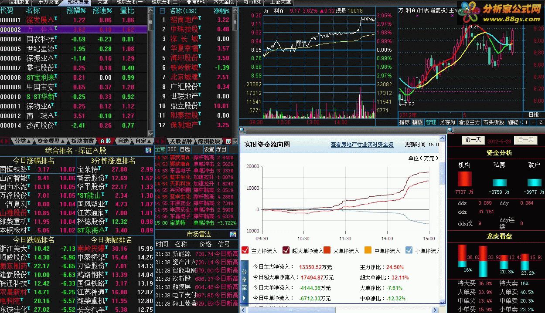Click the up arrow of the stock list scrollbar

151,10
